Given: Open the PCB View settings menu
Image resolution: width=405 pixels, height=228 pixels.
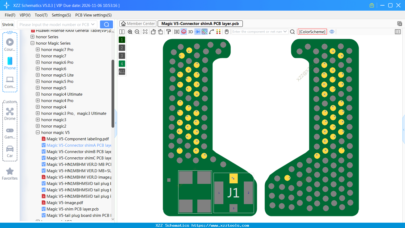Looking at the screenshot, I should (93, 15).
